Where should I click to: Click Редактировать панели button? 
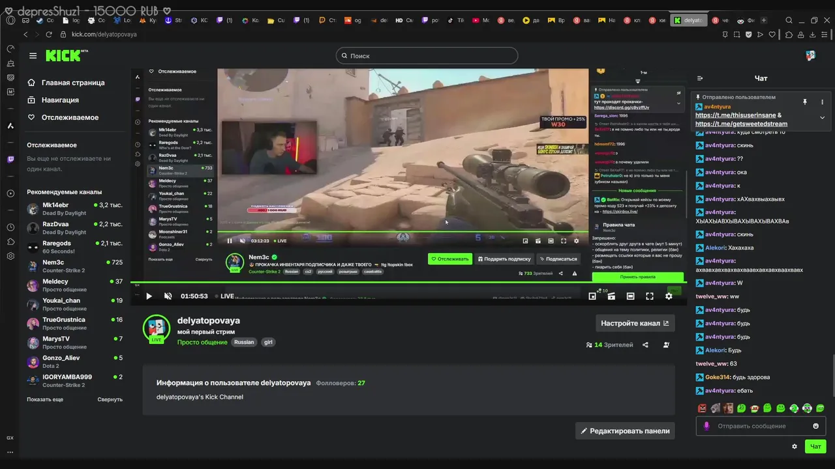[625, 431]
